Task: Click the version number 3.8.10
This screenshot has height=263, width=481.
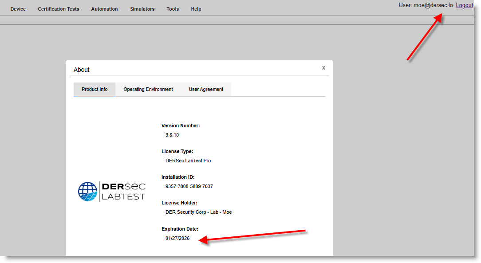Action: [172, 135]
